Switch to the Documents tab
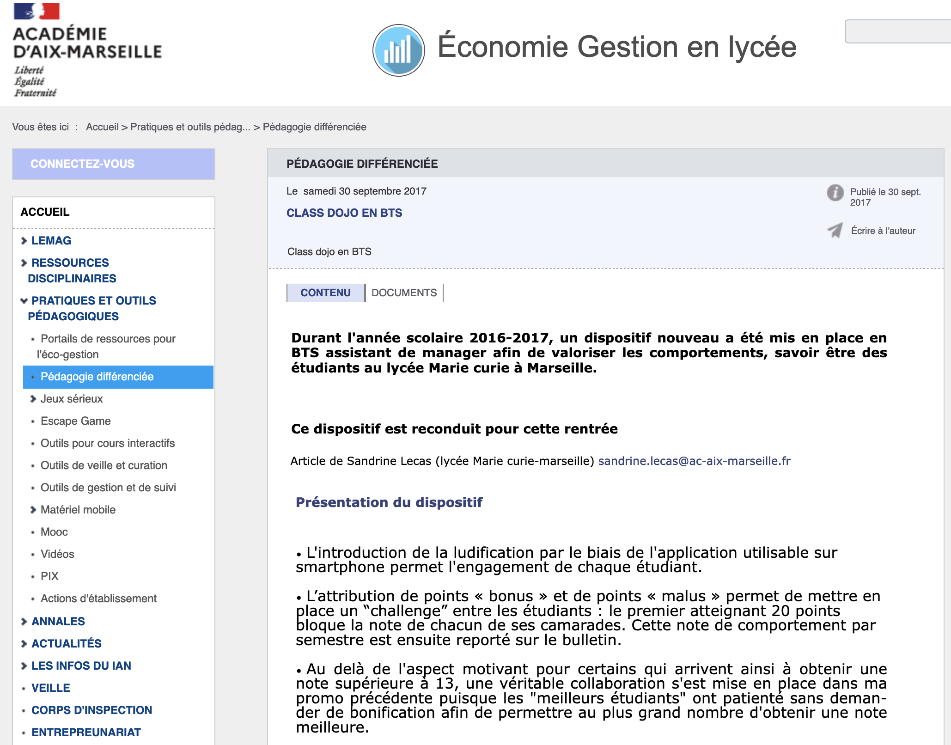 404,293
